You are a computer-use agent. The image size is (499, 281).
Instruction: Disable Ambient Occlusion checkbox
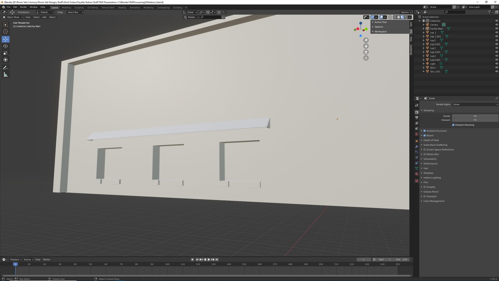click(x=424, y=131)
